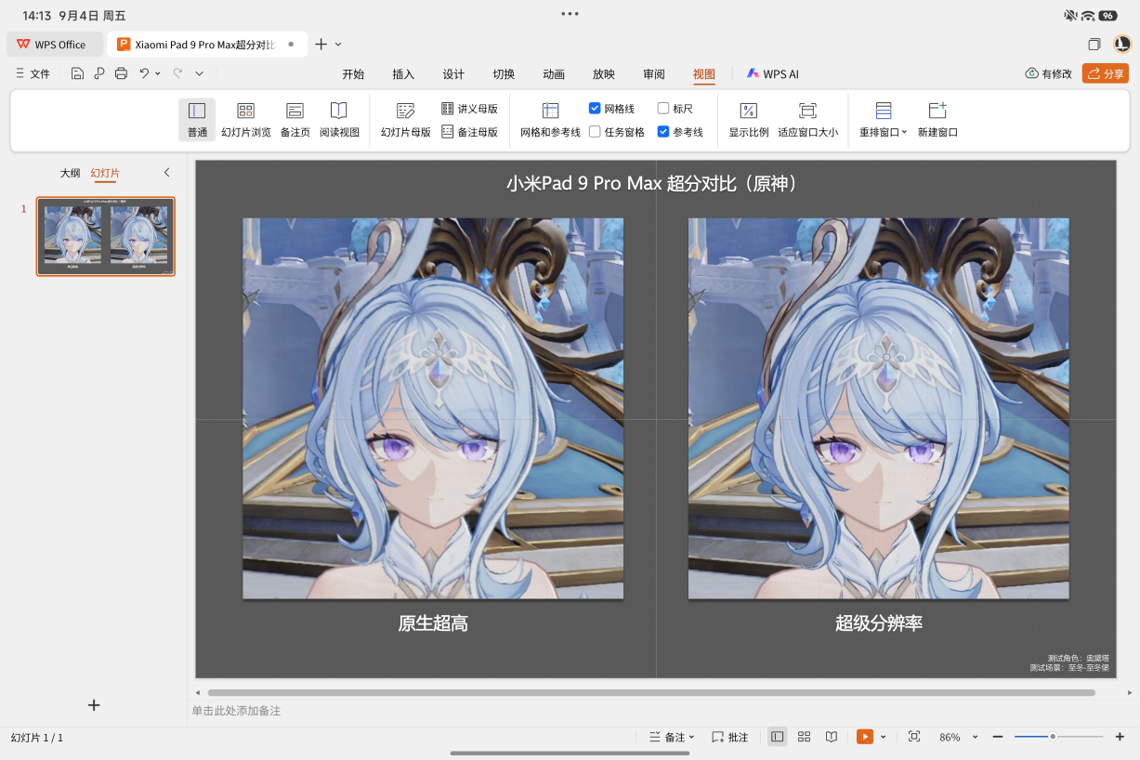Viewport: 1140px width, 760px height.
Task: Switch to Animation (动画) ribbon tab
Action: [554, 74]
